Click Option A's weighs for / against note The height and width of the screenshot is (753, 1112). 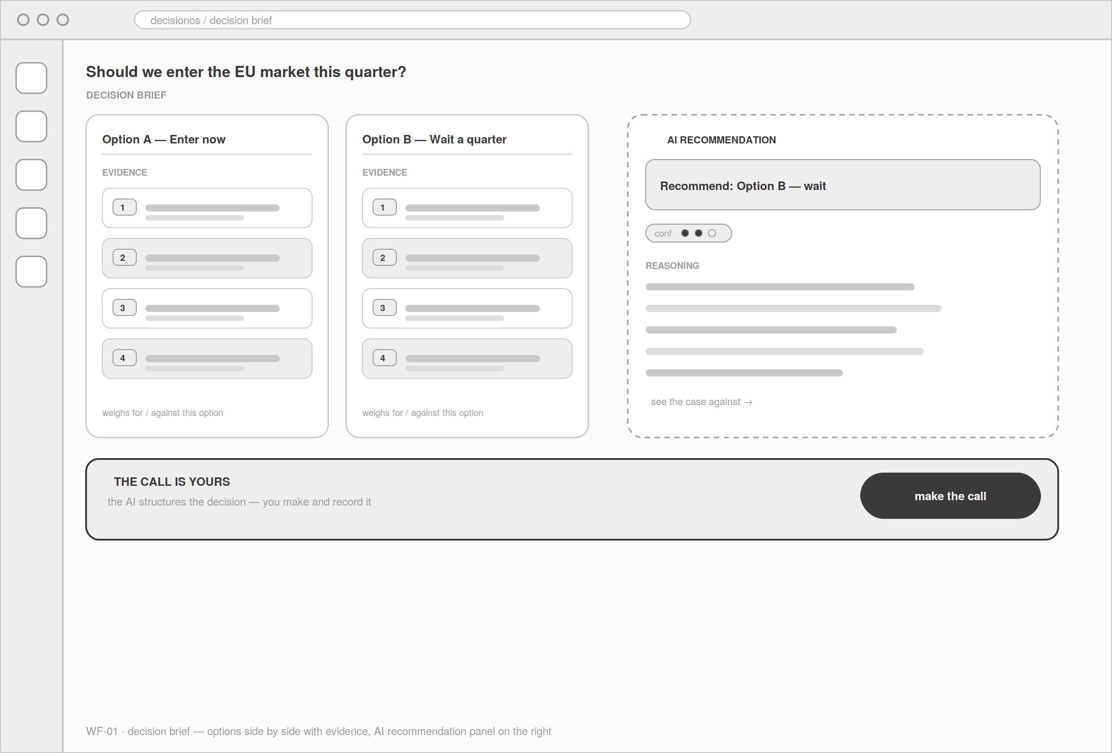tap(163, 412)
